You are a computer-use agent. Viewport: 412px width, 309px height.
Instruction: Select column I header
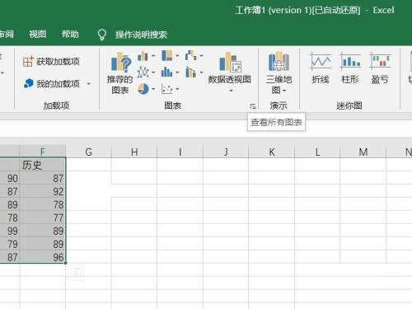(x=180, y=152)
